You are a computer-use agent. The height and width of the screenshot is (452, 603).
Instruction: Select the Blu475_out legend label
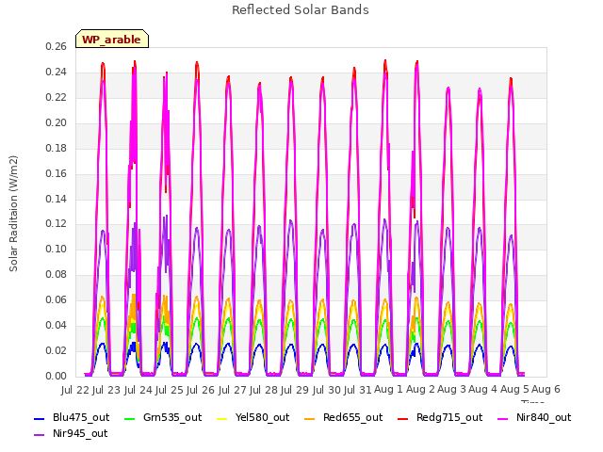pyautogui.click(x=81, y=418)
